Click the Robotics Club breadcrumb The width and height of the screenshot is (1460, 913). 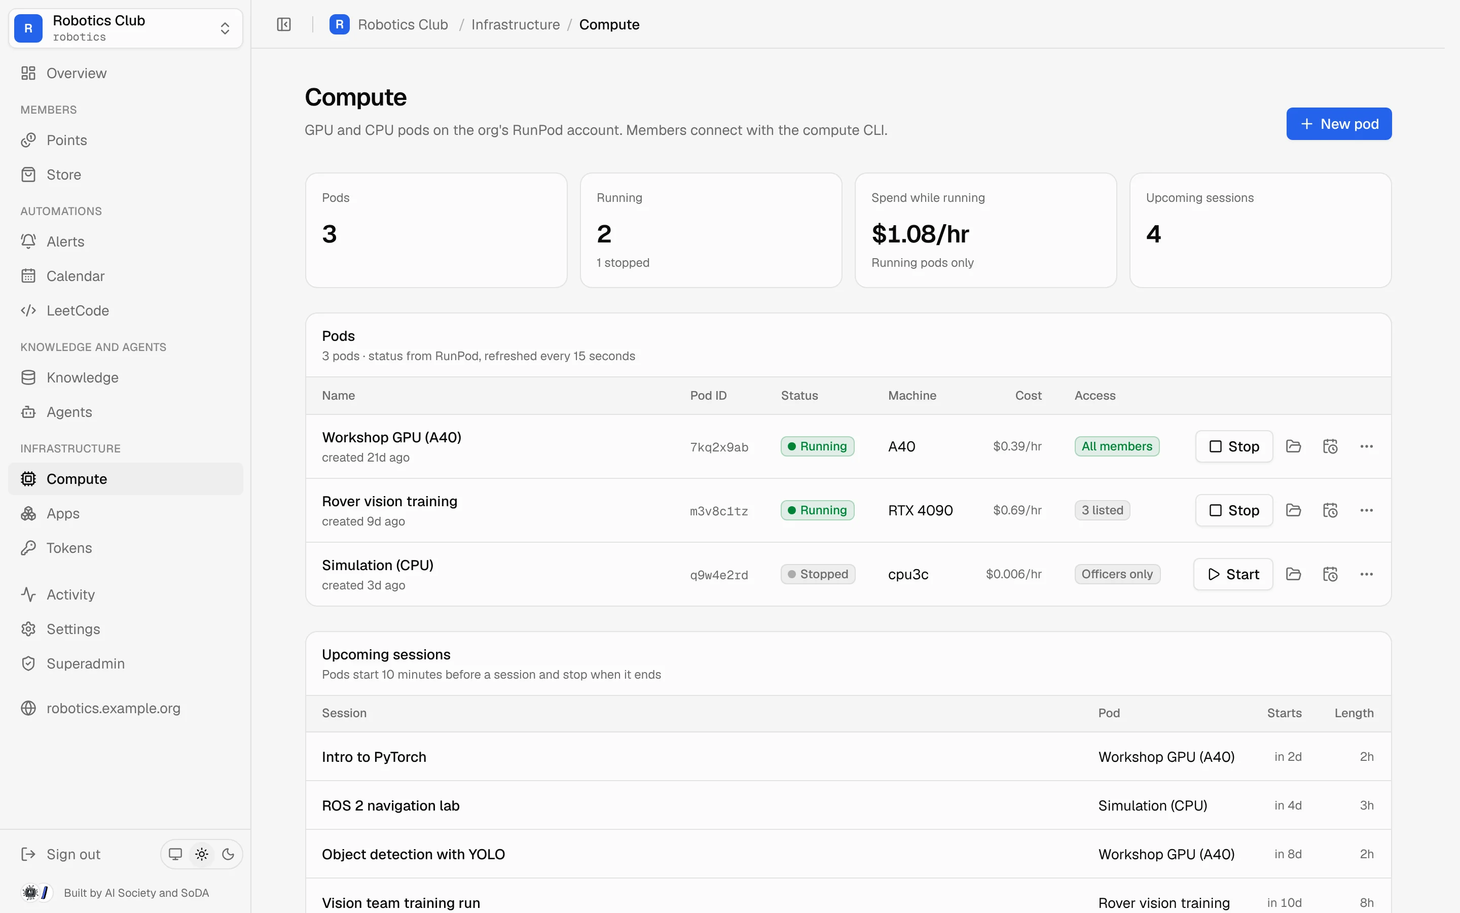tap(389, 24)
